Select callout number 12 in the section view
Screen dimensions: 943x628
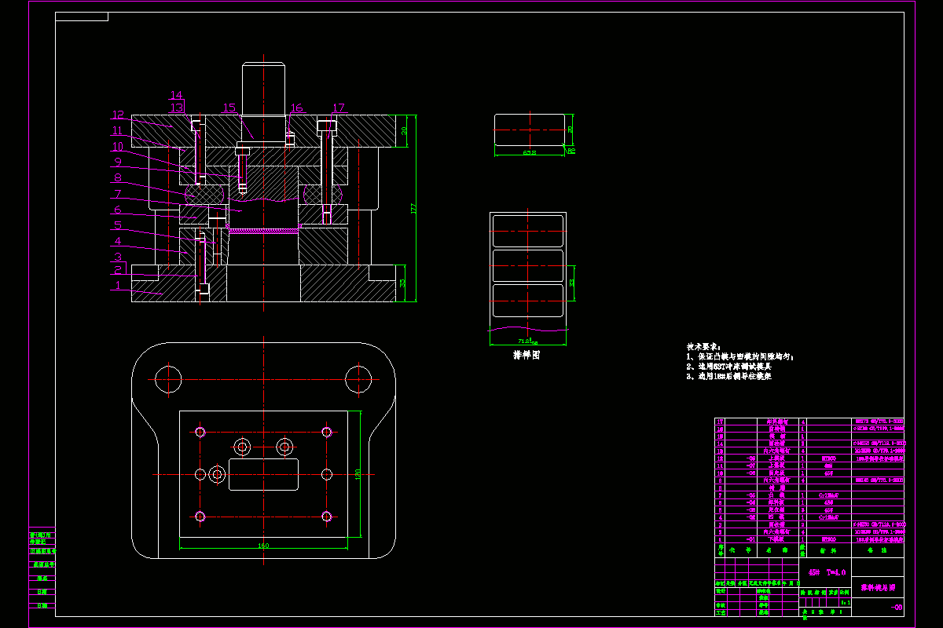(x=117, y=115)
